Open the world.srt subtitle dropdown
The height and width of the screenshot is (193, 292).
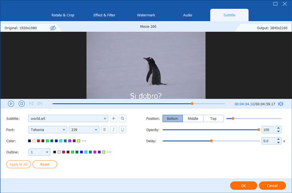coord(68,118)
